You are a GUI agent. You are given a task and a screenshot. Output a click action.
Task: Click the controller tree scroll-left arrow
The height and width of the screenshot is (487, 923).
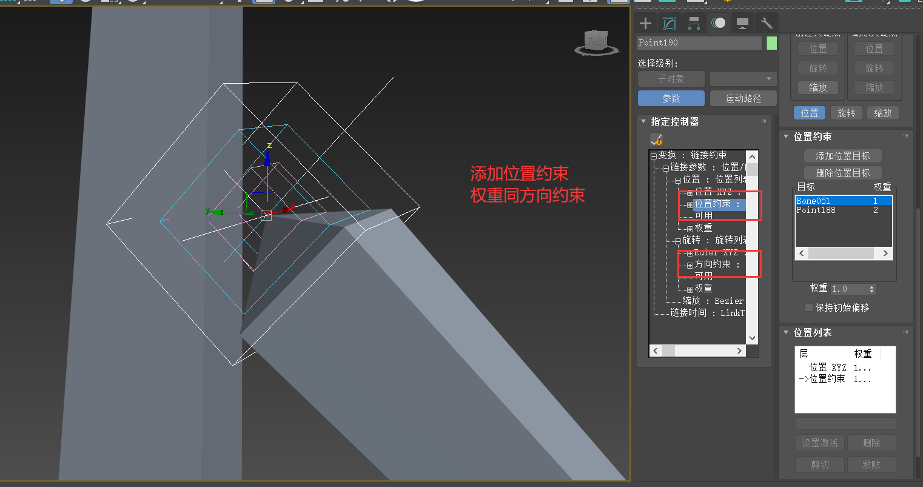pos(656,351)
